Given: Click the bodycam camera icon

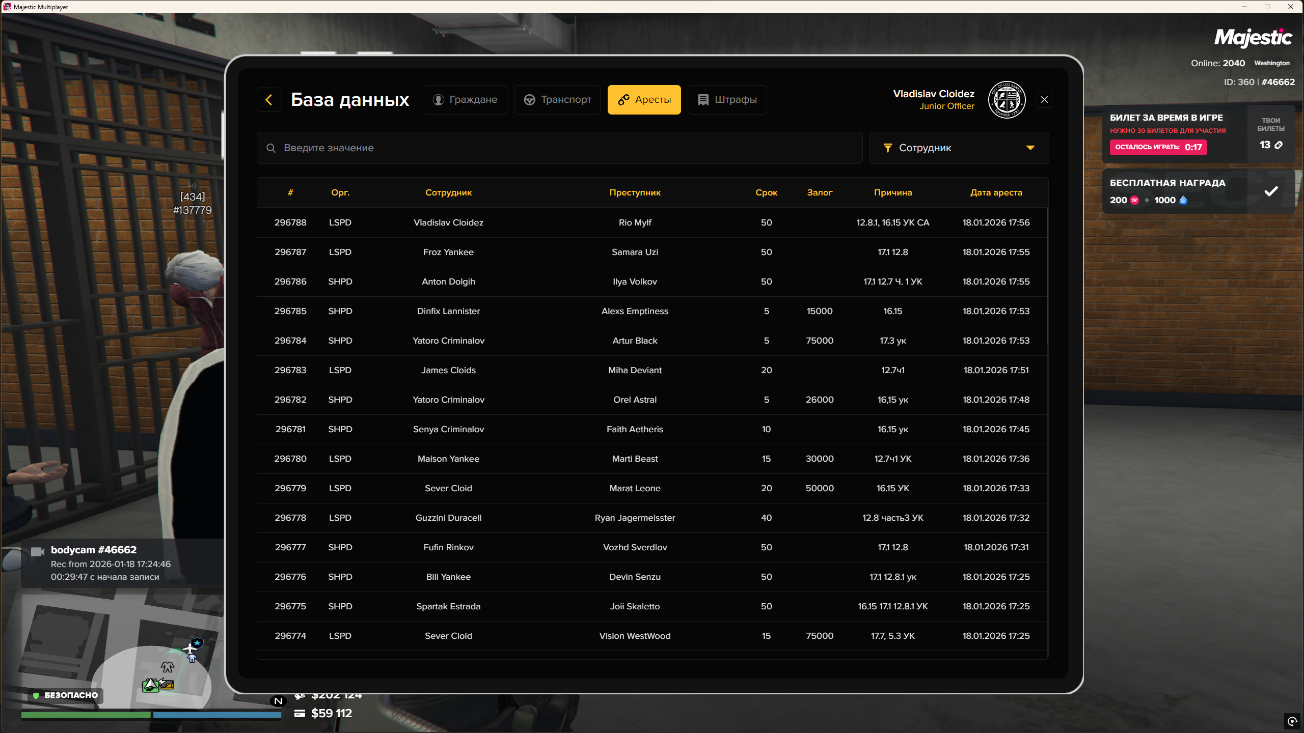Looking at the screenshot, I should (38, 552).
